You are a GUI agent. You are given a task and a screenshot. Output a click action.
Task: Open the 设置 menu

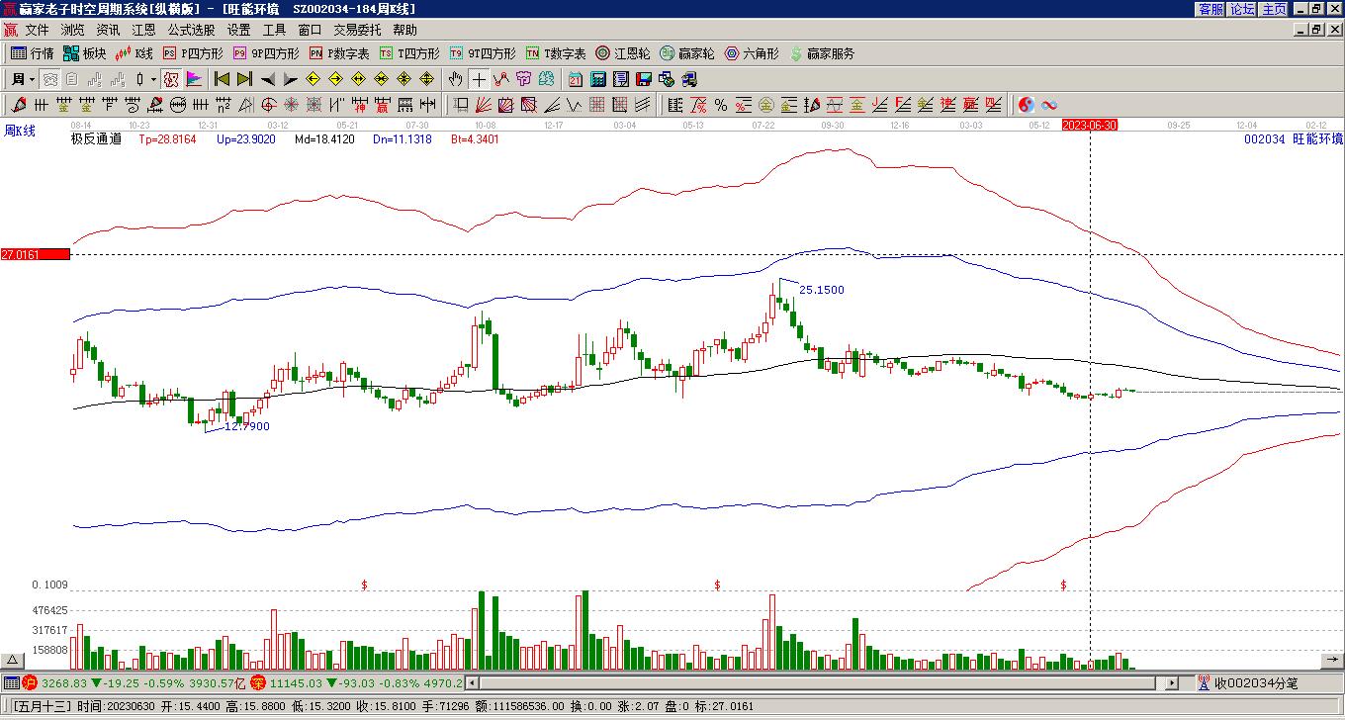click(238, 31)
